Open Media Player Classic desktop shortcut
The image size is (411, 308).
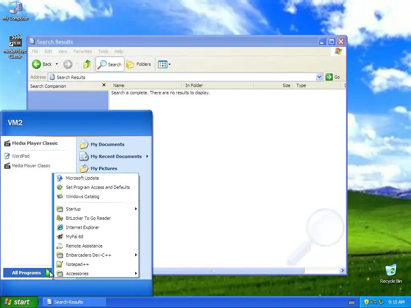click(15, 47)
